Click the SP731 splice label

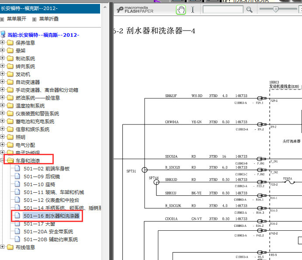pyautogui.click(x=131, y=171)
